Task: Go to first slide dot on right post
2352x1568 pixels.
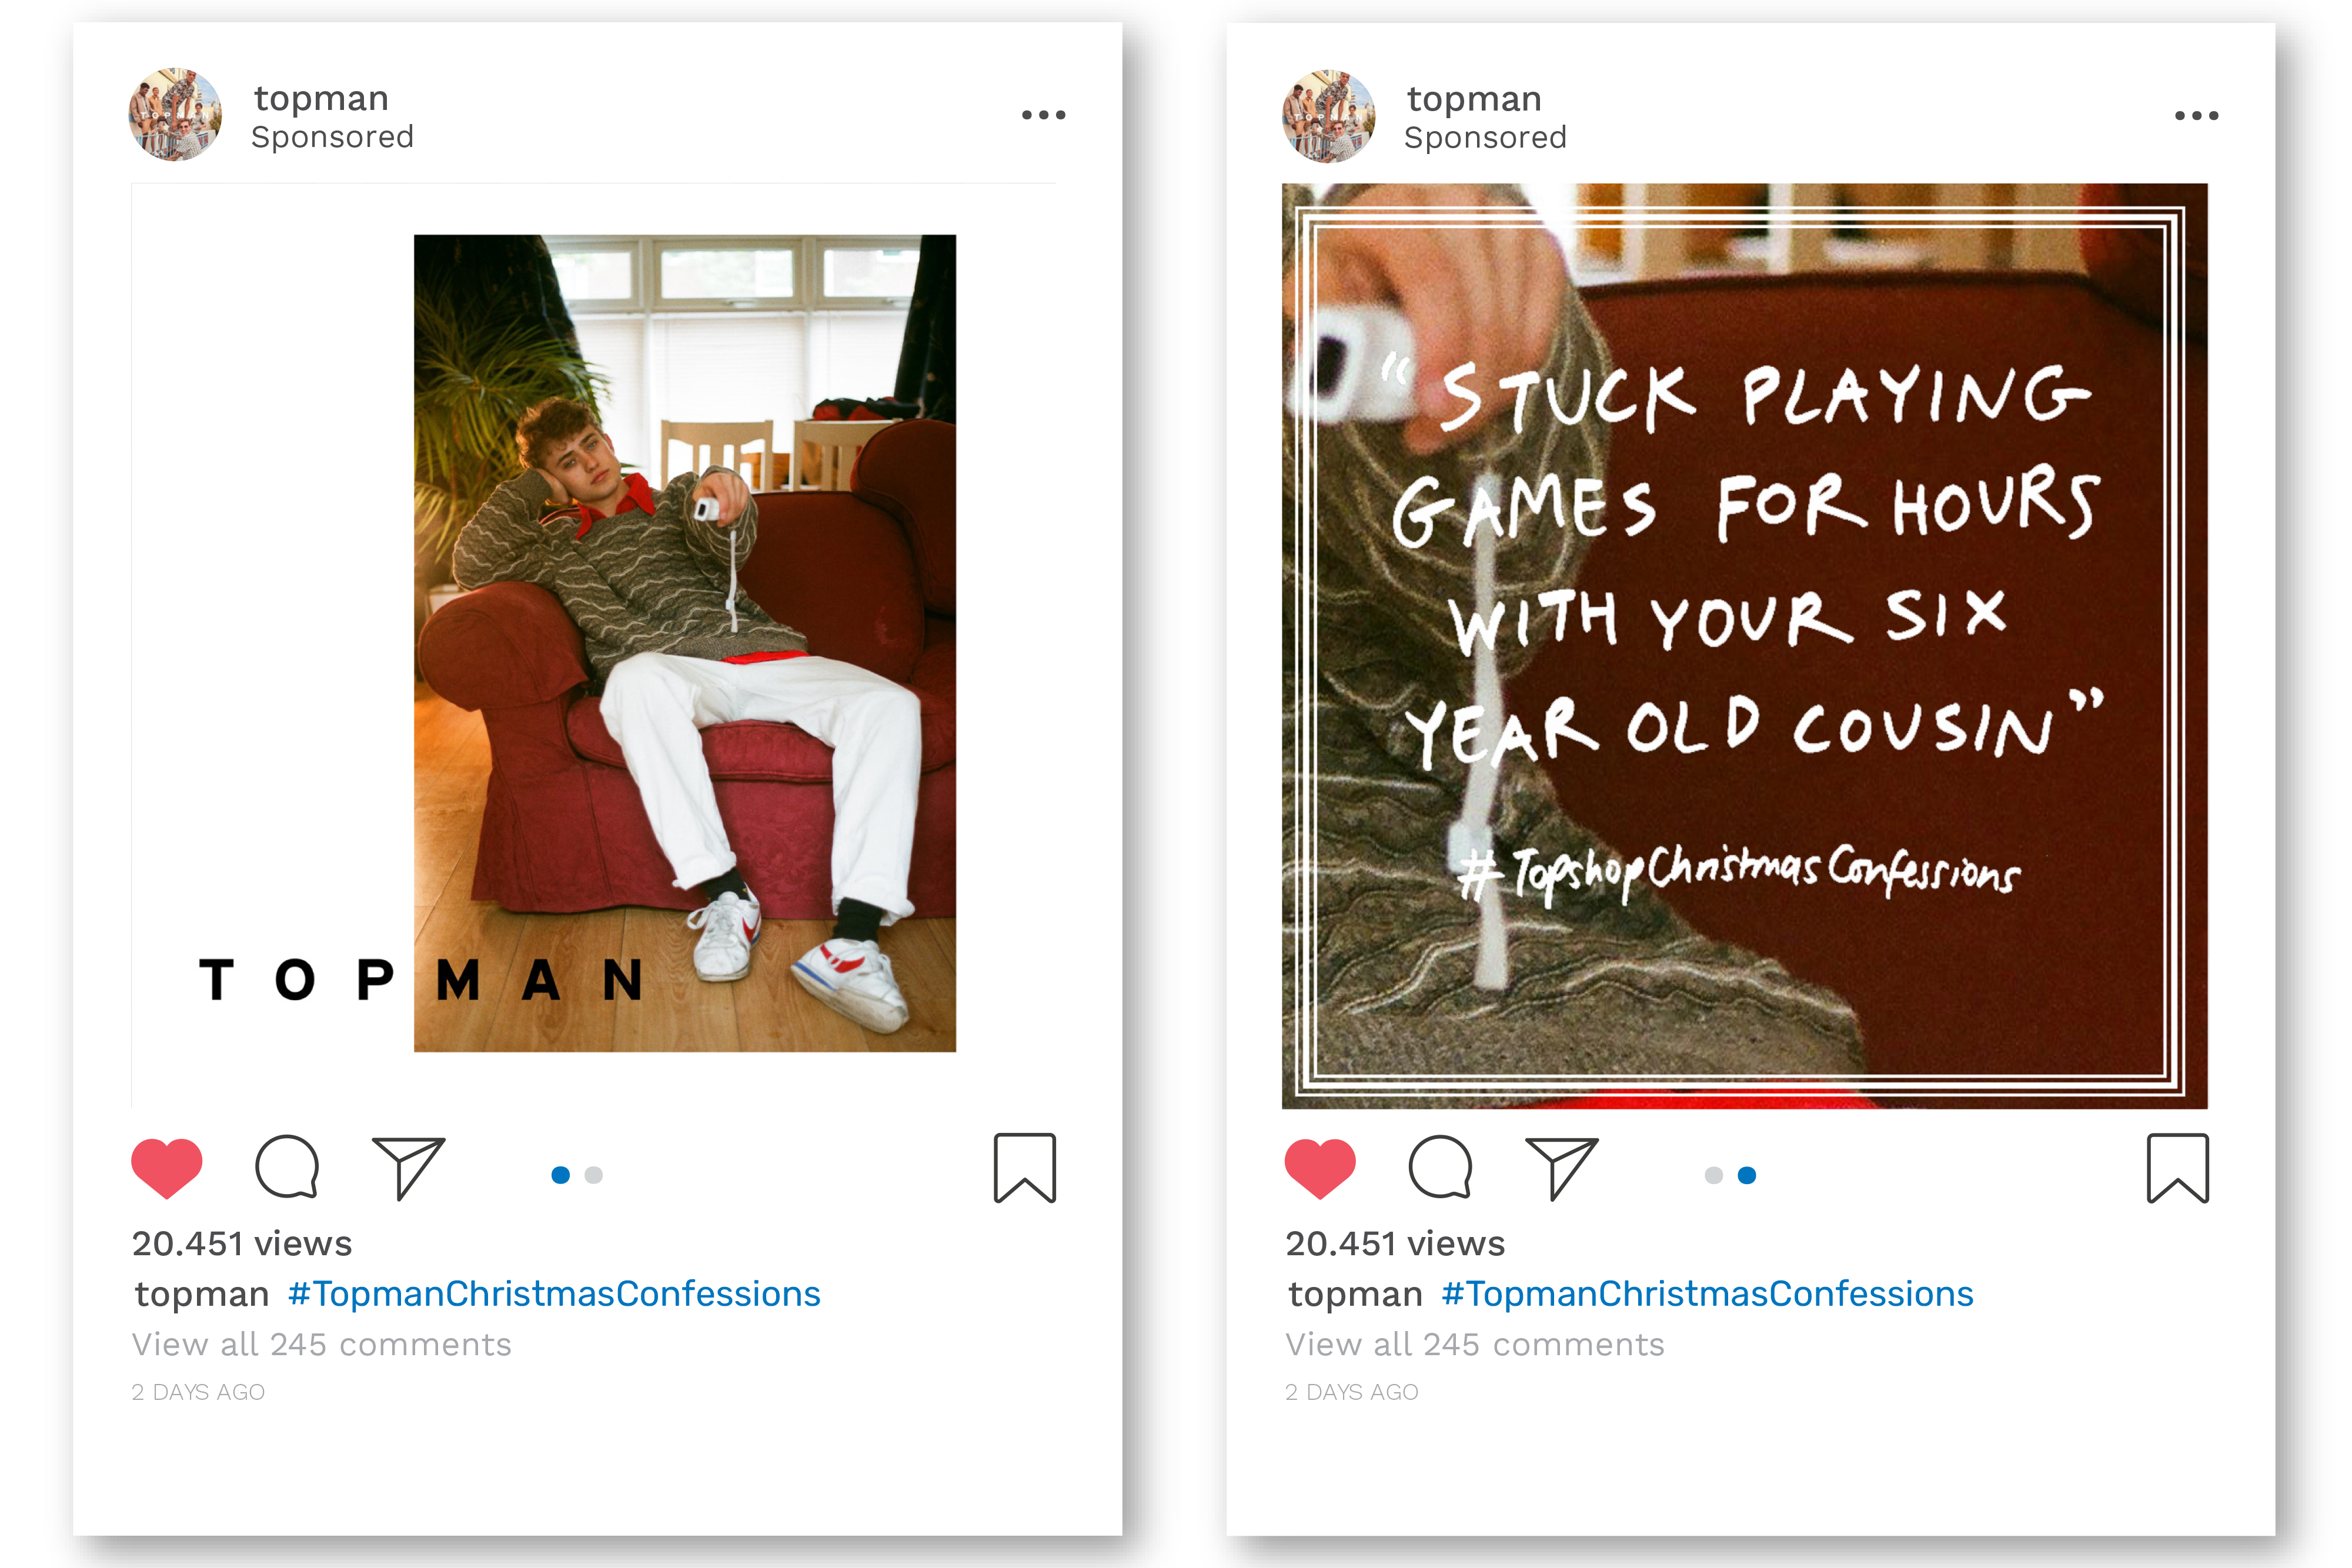Action: (x=1714, y=1175)
